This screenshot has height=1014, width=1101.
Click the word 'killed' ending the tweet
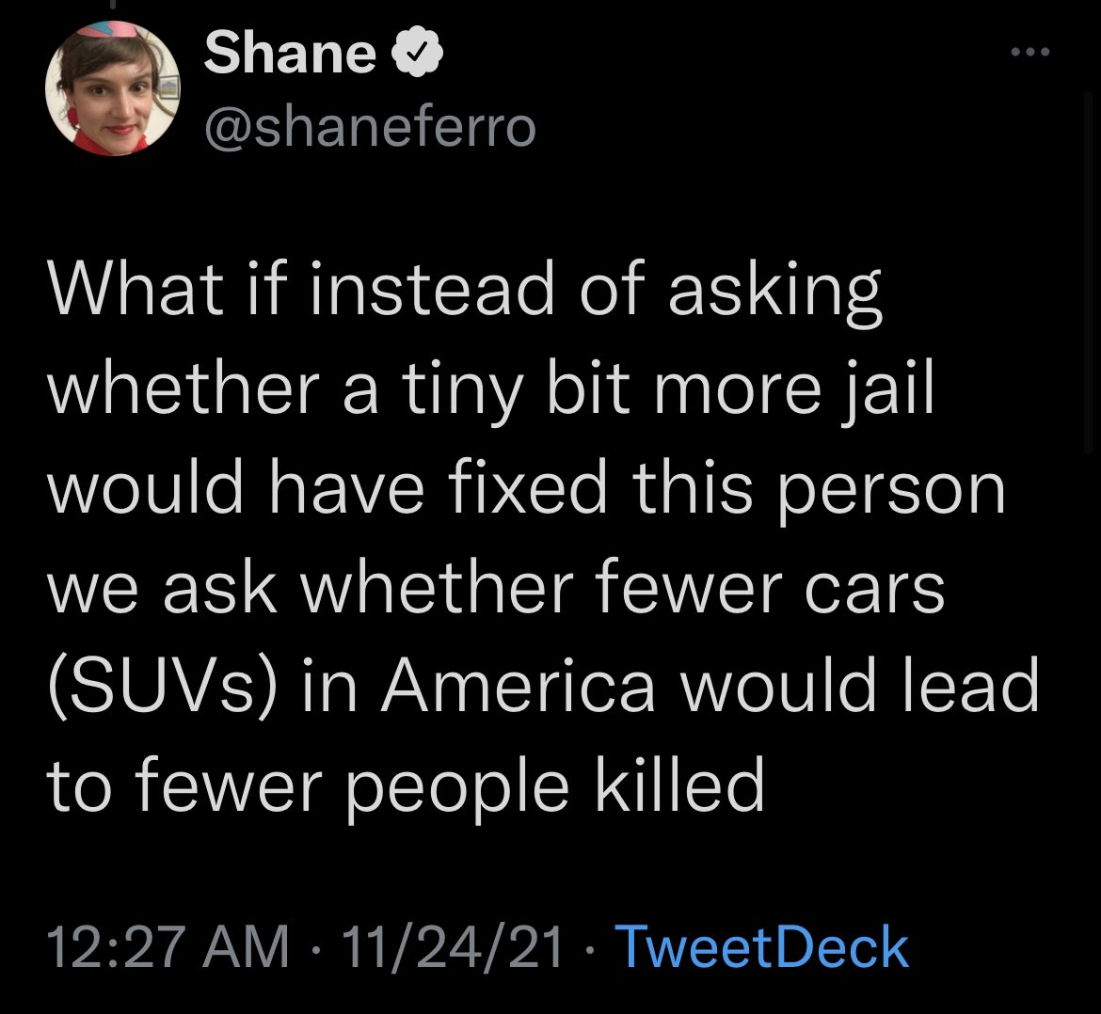[680, 784]
